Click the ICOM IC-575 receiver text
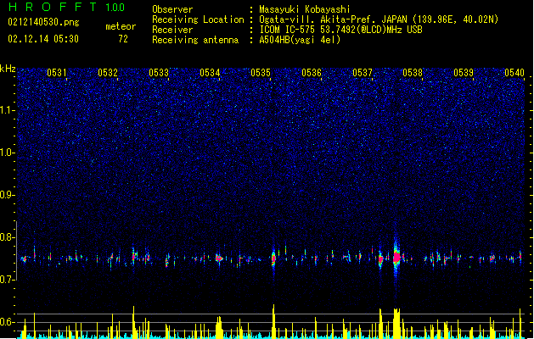The width and height of the screenshot is (534, 339). (x=340, y=30)
